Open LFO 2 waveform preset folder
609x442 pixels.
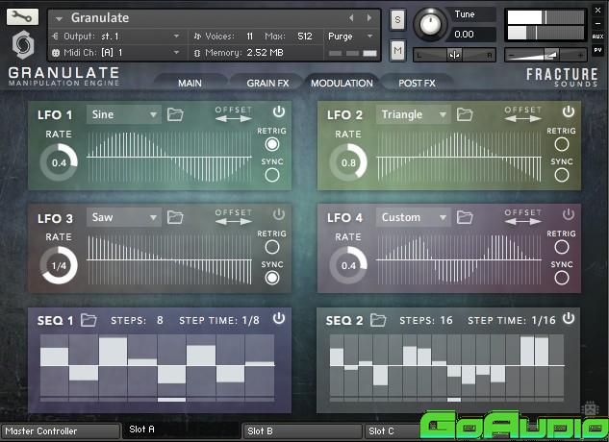coord(465,114)
